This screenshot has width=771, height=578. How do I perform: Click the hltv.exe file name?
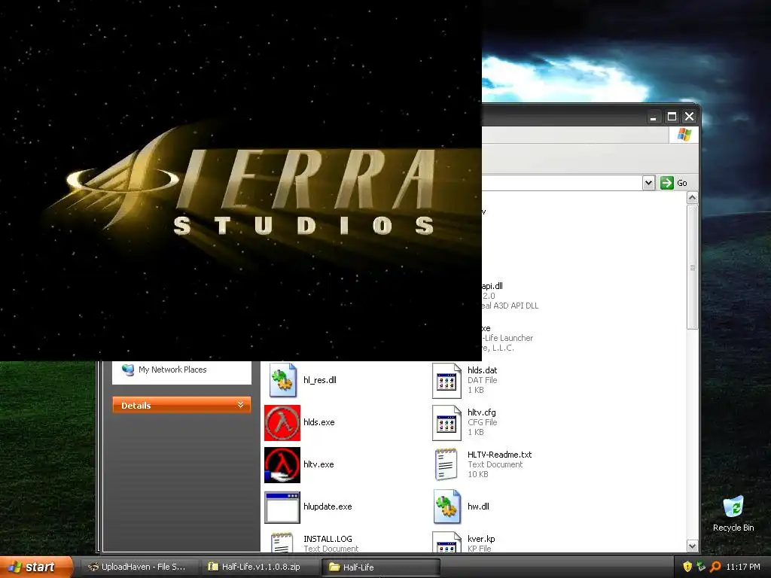pyautogui.click(x=318, y=464)
